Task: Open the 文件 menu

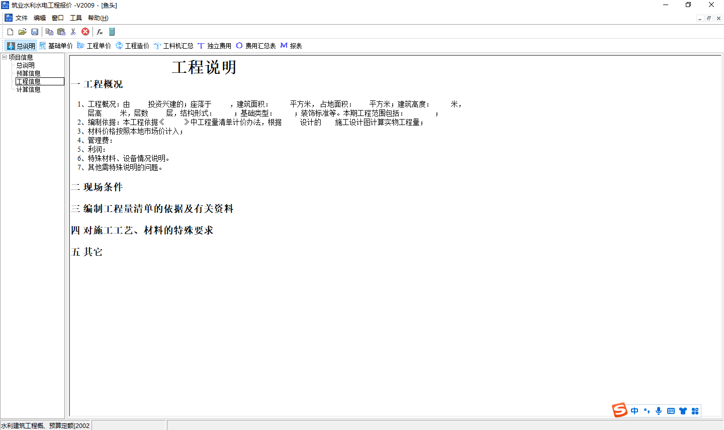Action: (x=22, y=18)
